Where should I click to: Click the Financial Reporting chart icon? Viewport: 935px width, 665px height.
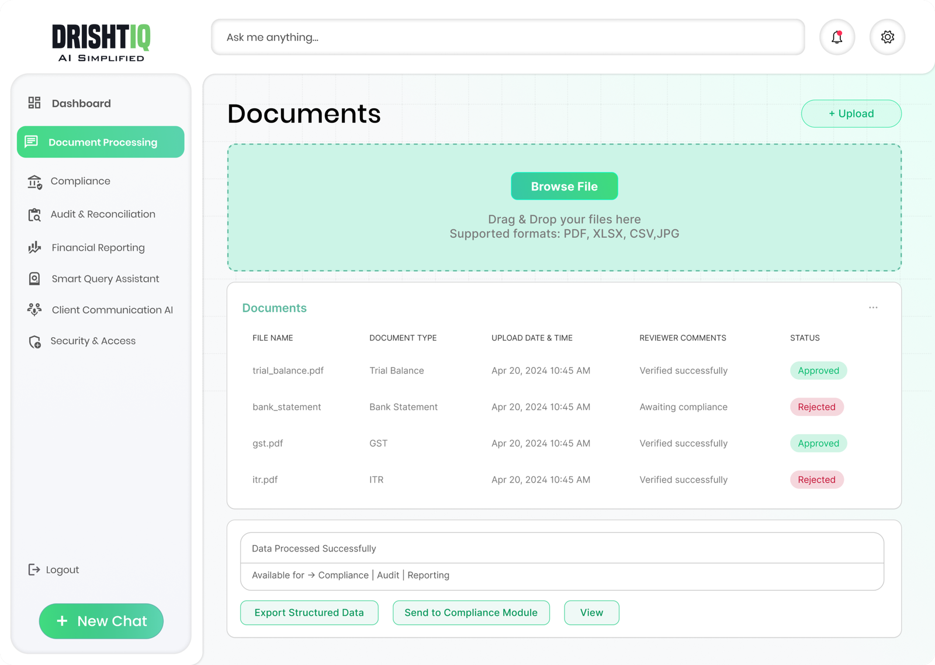(x=34, y=248)
